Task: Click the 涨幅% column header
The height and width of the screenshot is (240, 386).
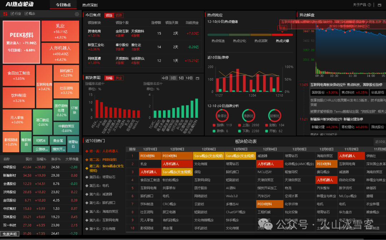Action: point(41,159)
